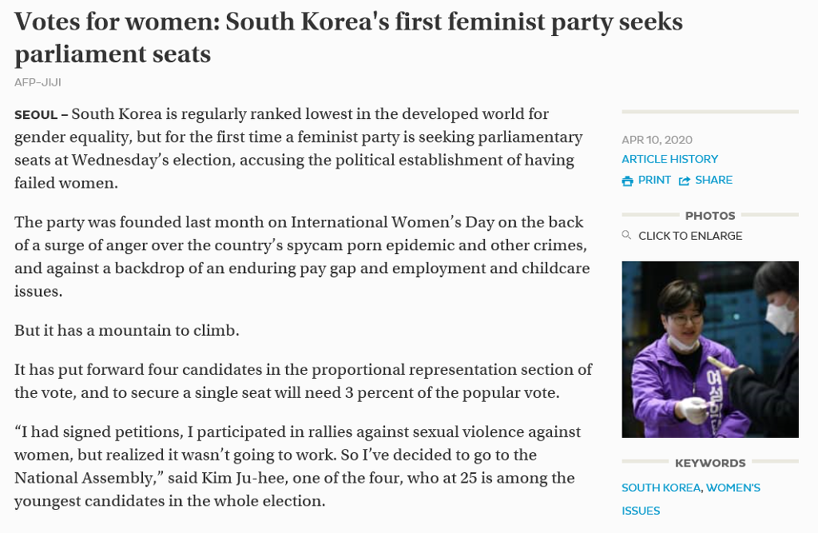This screenshot has width=818, height=533.
Task: Click the paragraph beginning 'The party was founded'
Action: click(302, 257)
